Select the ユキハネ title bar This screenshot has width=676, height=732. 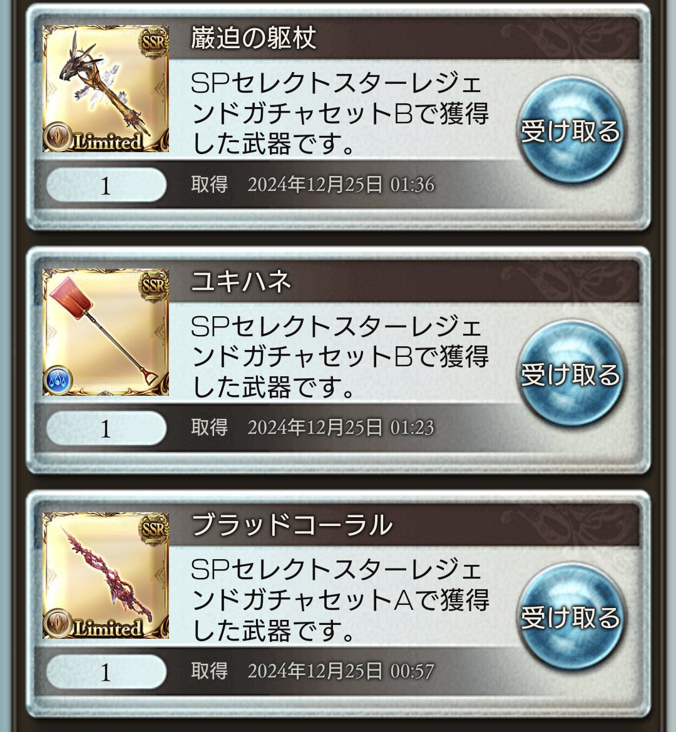404,282
